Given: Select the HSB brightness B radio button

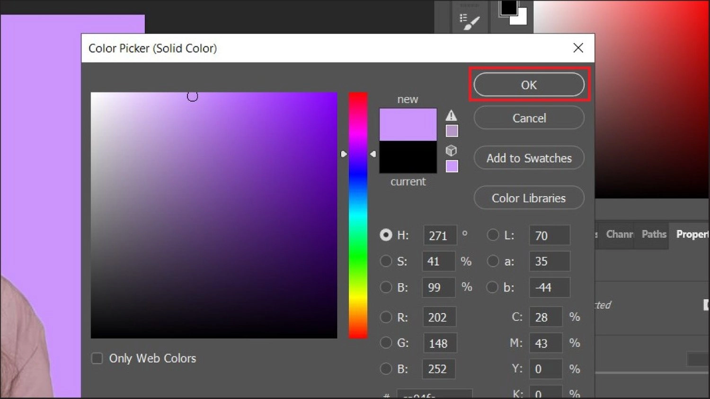Looking at the screenshot, I should [386, 287].
